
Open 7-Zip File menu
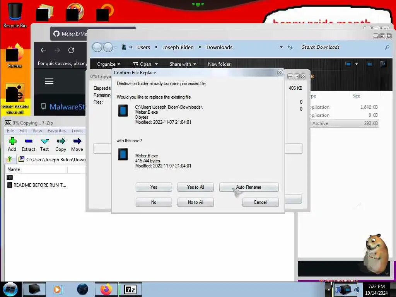(x=10, y=131)
